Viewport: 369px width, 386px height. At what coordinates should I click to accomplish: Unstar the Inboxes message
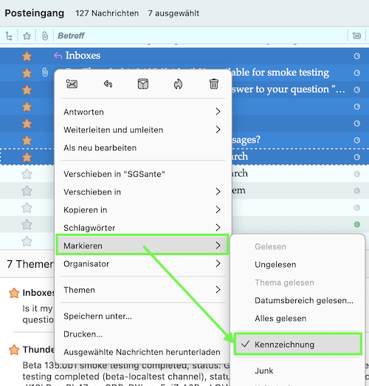(27, 56)
